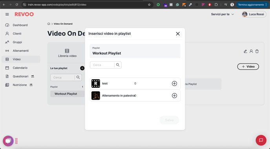Click the Clienti person icon
Screen dimensions: 270x149
pyautogui.click(x=7, y=34)
